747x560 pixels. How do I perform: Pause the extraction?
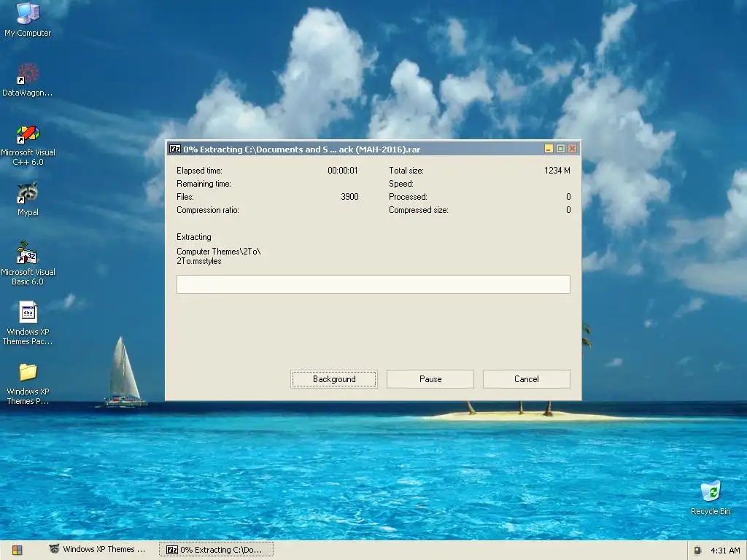[x=430, y=379]
